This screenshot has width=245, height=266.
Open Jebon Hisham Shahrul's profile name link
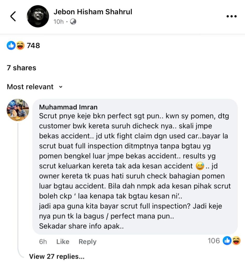coord(93,12)
